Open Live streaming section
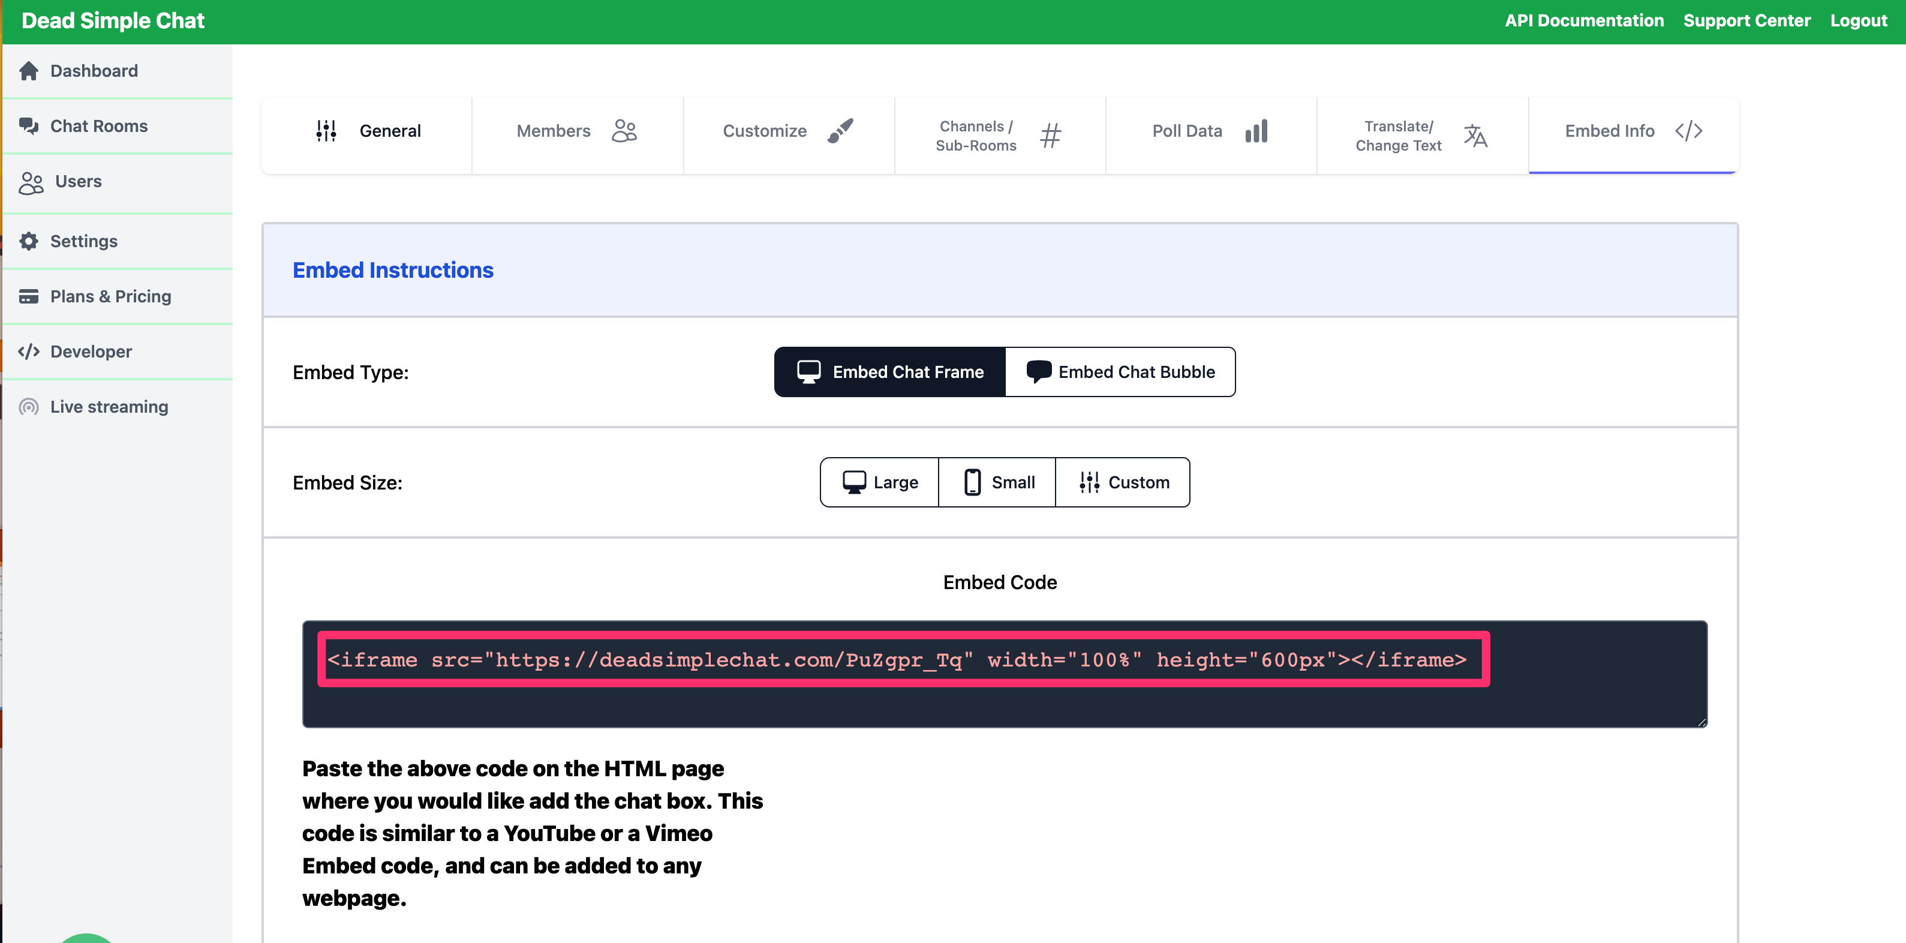This screenshot has width=1906, height=943. [118, 407]
